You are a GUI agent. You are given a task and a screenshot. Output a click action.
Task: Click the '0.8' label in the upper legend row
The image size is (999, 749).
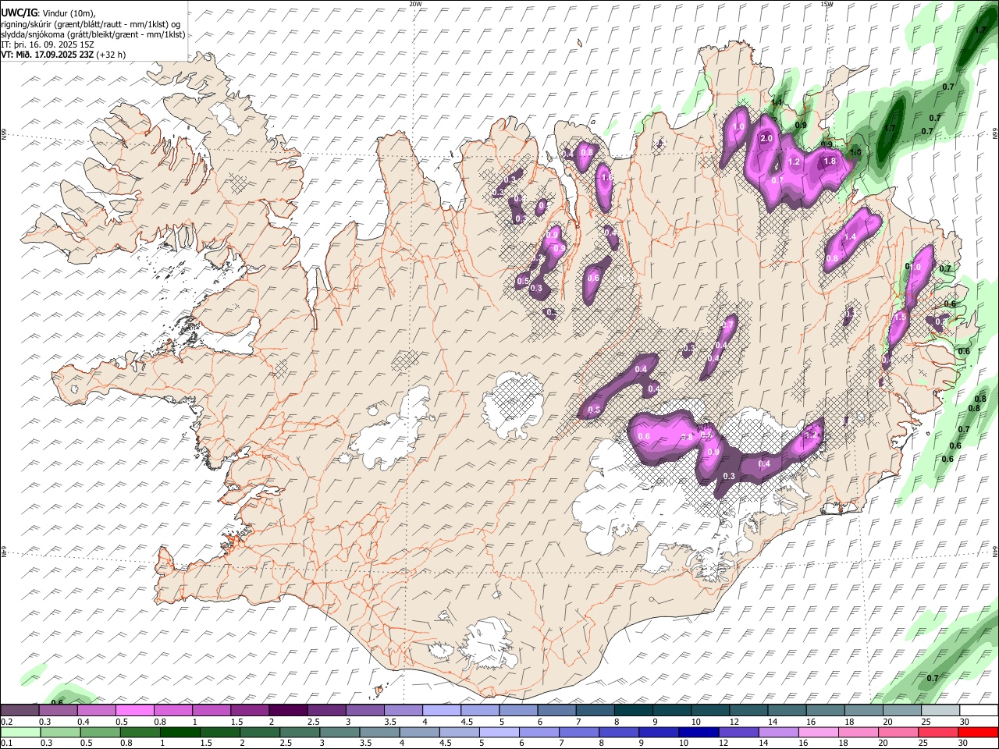[160, 722]
